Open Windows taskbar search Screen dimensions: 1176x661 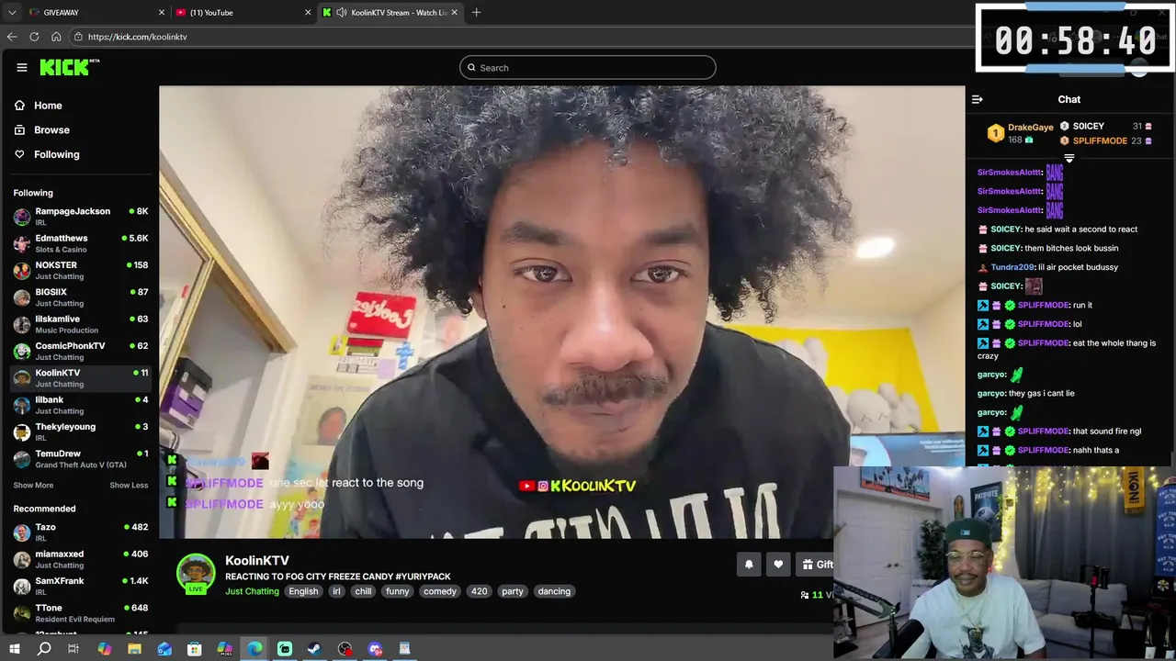point(44,649)
